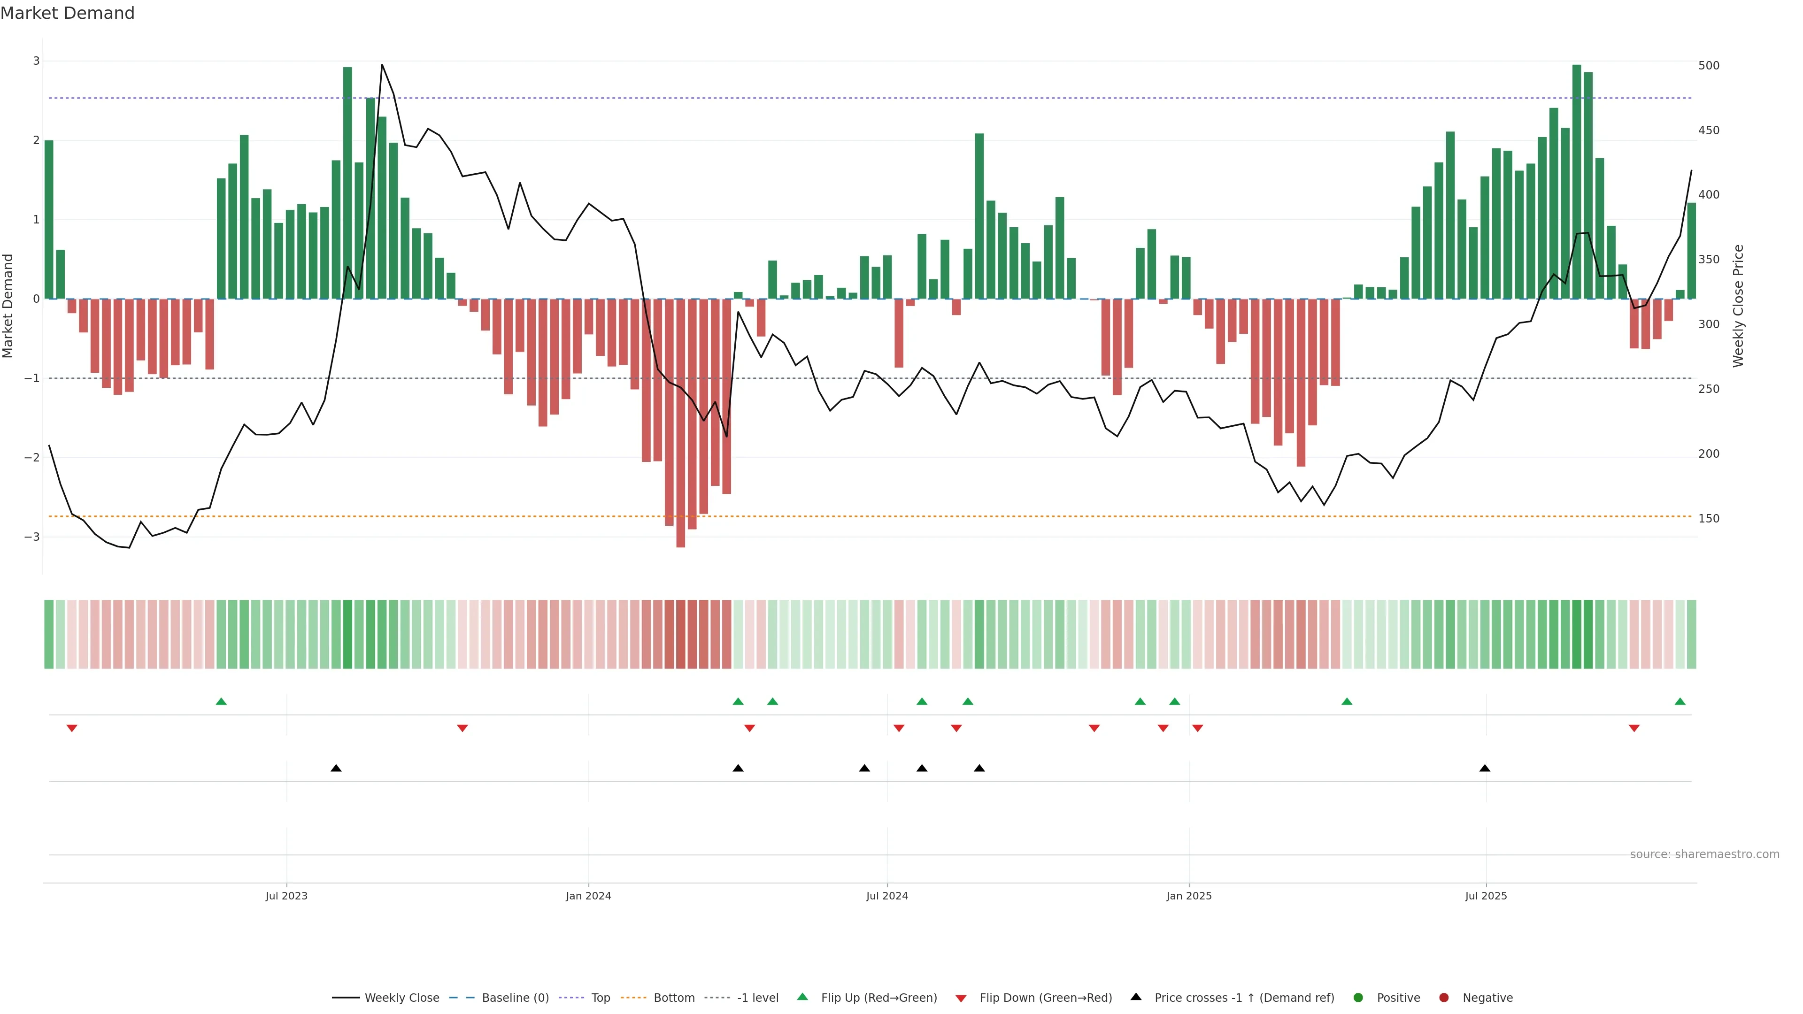Click the sharemaestro.com source text
Image resolution: width=1803 pixels, height=1014 pixels.
(x=1704, y=854)
